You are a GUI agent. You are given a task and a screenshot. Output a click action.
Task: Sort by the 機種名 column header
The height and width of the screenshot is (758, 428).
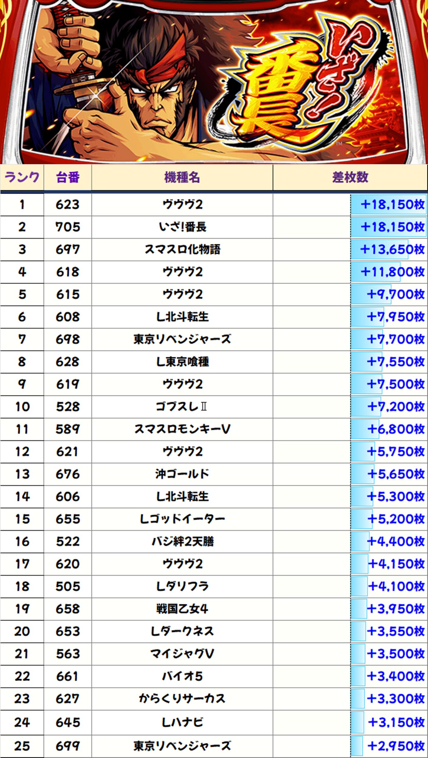coord(182,177)
